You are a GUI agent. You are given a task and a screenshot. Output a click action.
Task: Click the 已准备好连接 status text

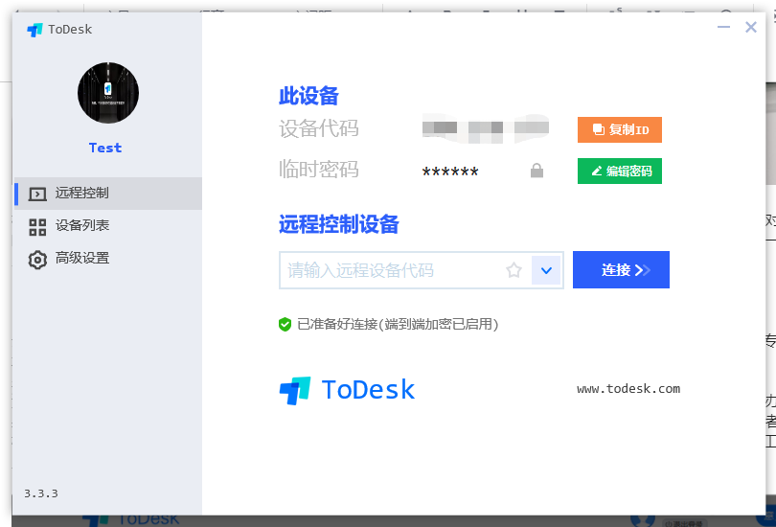click(398, 324)
